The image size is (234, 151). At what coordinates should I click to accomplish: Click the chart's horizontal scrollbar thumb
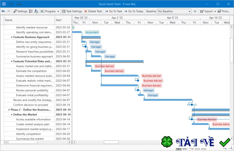(111, 142)
